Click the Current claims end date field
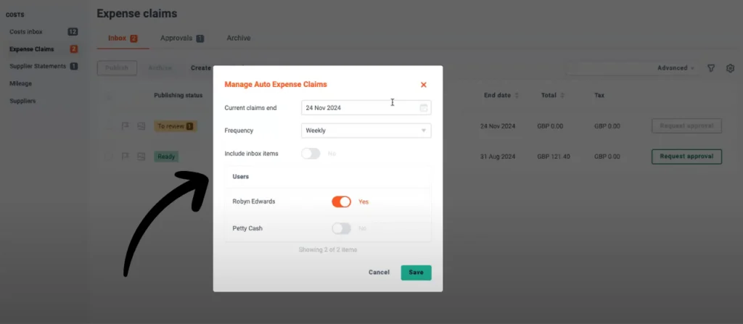 pyautogui.click(x=366, y=108)
